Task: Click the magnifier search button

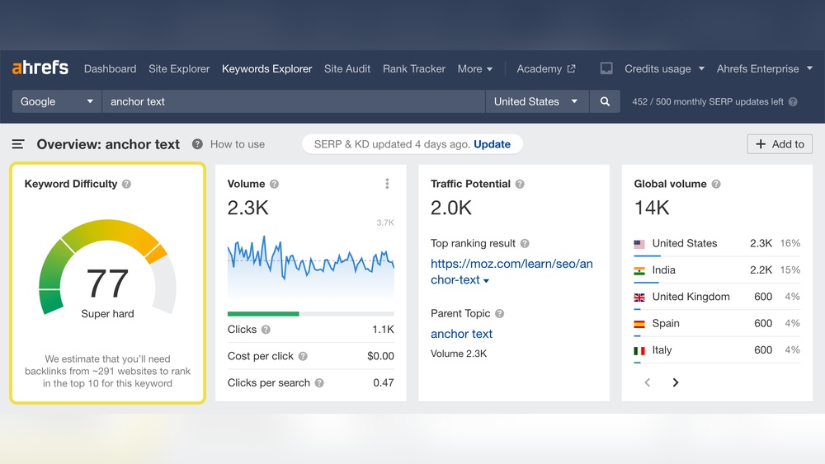Action: 605,101
